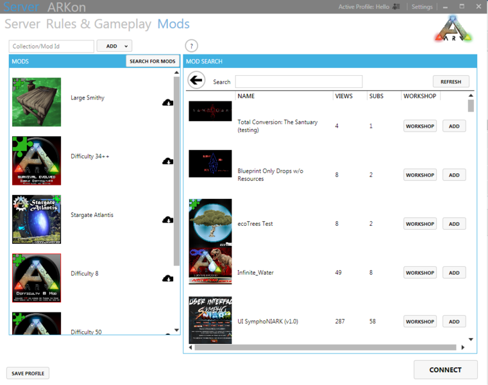Click Infinite_Water thumbnail
This screenshot has height=385, width=488.
(x=210, y=266)
